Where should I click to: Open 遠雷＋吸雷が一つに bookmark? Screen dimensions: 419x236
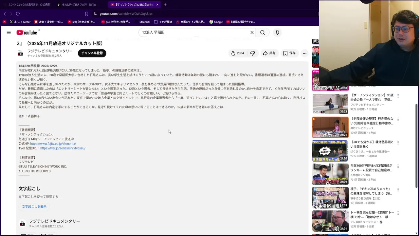(x=48, y=22)
